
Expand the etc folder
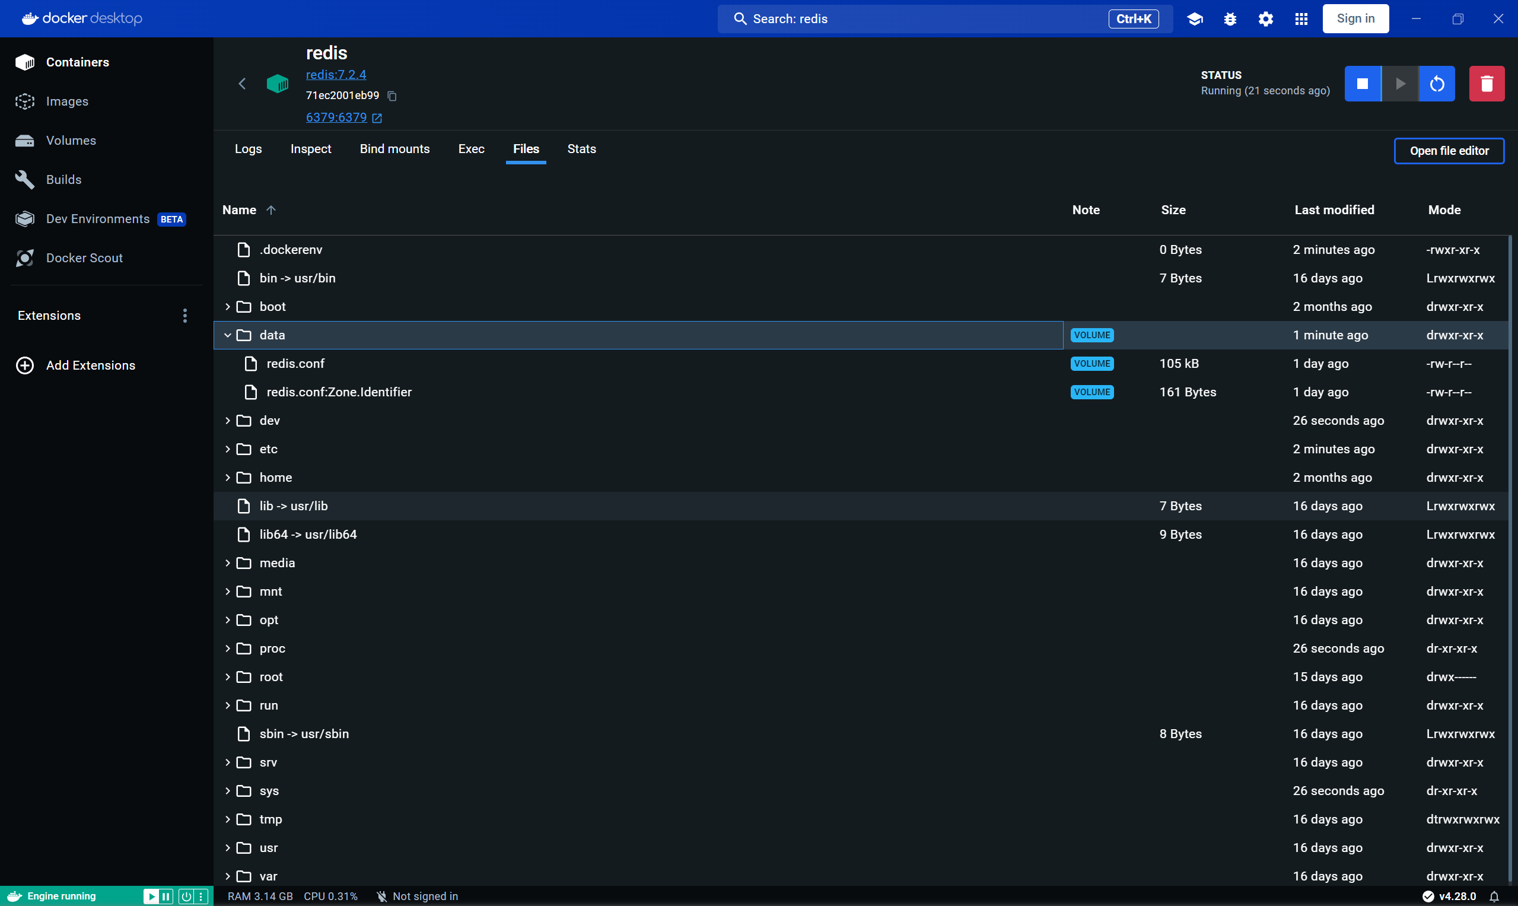pyautogui.click(x=228, y=449)
